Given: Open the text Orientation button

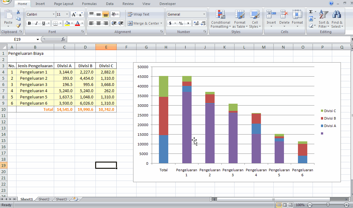Looking at the screenshot, I should [x=115, y=14].
